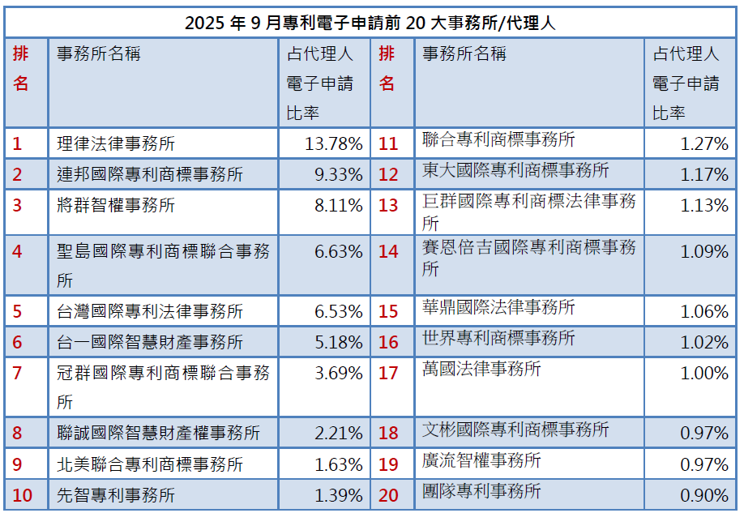Click the 13.78% percentage cell
744x513 pixels.
tap(333, 144)
